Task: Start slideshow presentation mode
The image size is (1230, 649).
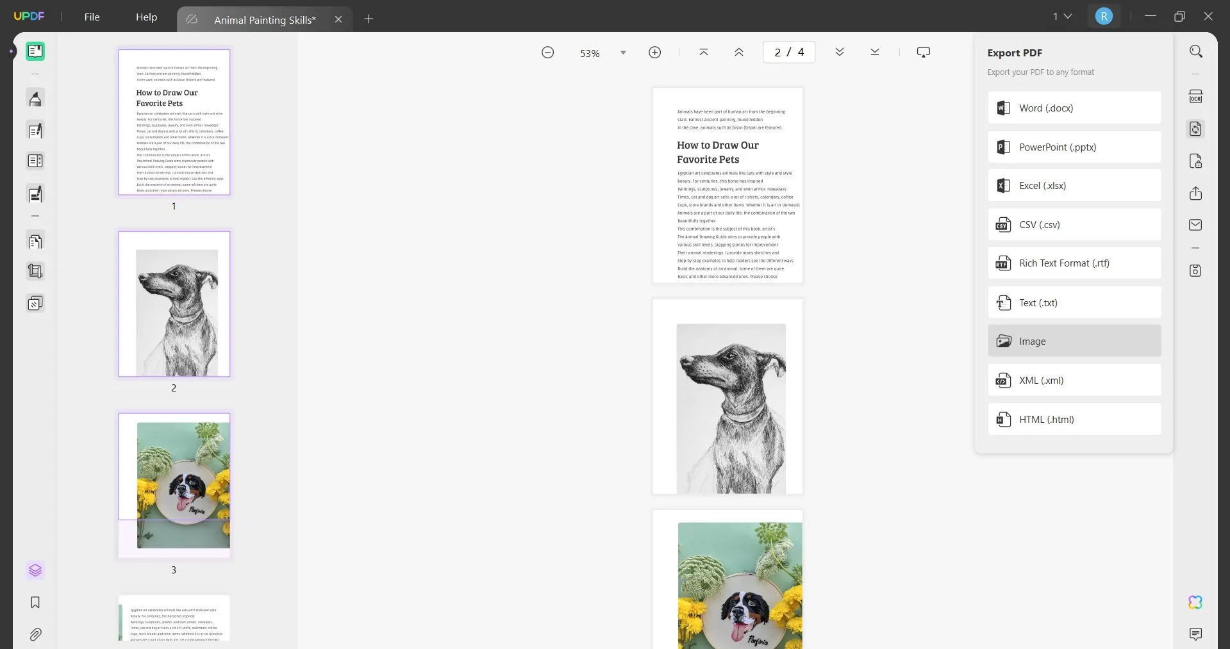Action: 924,53
